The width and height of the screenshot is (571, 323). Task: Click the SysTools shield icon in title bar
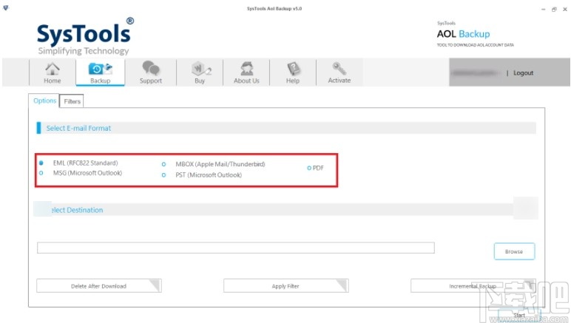pos(5,7)
